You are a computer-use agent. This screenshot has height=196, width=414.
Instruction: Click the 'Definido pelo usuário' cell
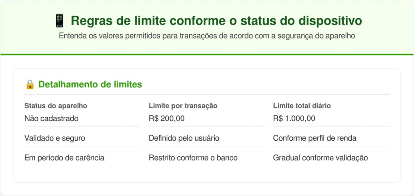(x=184, y=138)
